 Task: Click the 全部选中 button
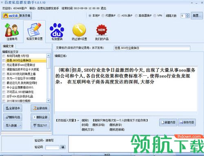pyautogui.click(x=13, y=108)
